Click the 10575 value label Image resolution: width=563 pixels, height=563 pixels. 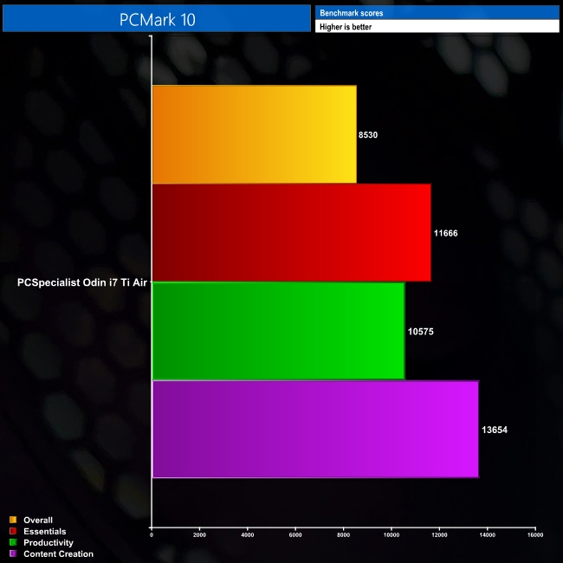click(420, 332)
